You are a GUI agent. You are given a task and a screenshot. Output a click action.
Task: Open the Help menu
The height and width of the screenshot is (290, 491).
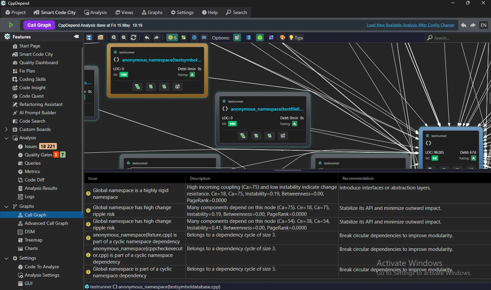[x=210, y=12]
